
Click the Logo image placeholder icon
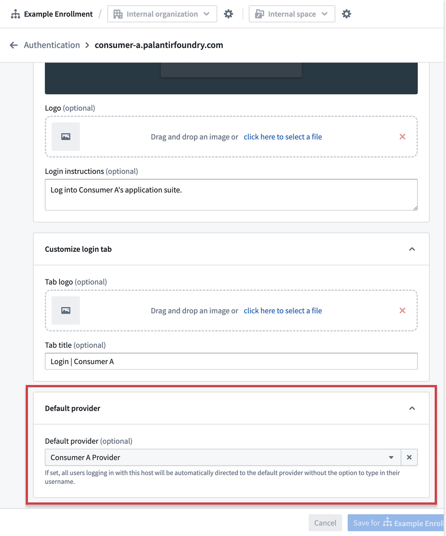[66, 137]
